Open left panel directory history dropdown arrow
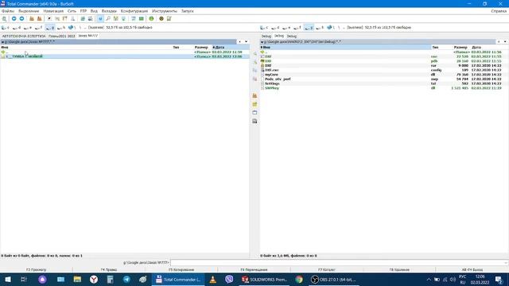The height and width of the screenshot is (286, 509). [x=246, y=42]
